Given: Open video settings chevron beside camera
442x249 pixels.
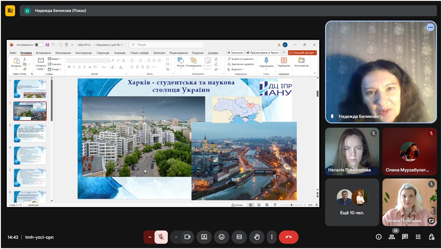Looking at the screenshot, I should coord(176,237).
